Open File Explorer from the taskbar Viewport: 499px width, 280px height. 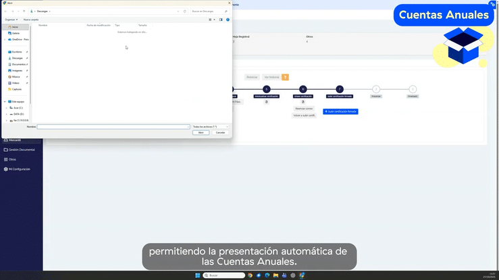tap(276, 275)
